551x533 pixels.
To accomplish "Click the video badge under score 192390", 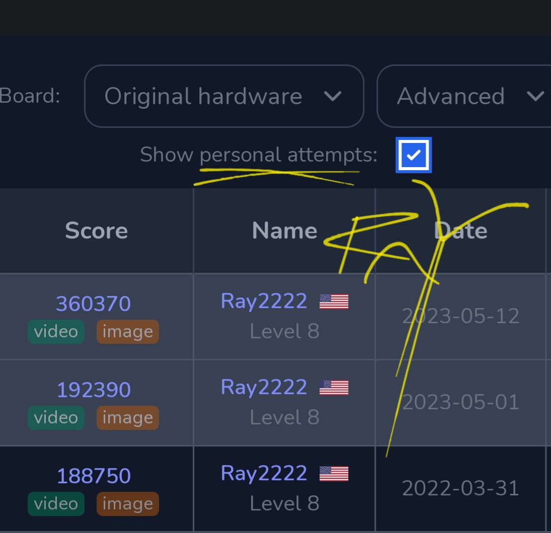I will click(x=56, y=418).
